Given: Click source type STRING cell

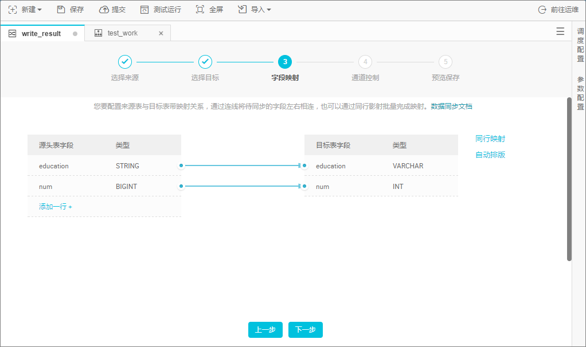Looking at the screenshot, I should (x=127, y=166).
